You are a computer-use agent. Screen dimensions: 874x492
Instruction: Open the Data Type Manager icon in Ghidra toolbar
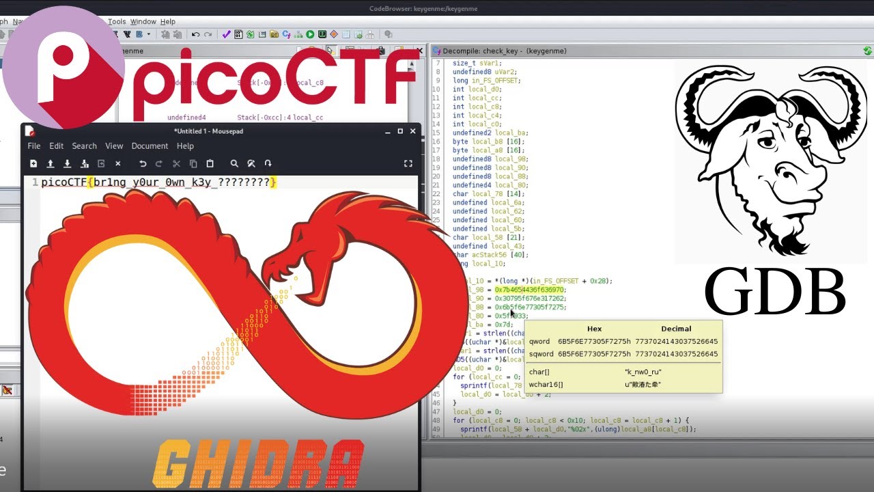pos(274,34)
